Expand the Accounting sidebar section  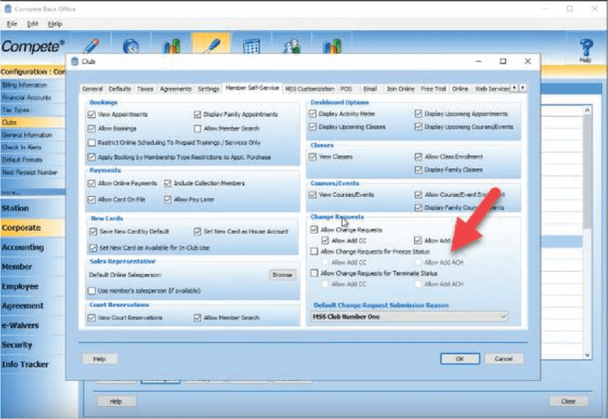[33, 247]
